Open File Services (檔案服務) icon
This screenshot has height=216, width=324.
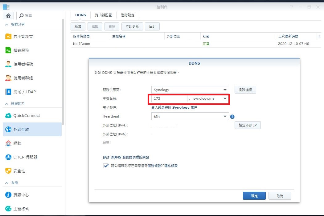click(x=8, y=50)
